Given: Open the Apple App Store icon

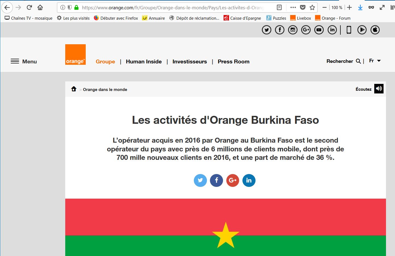Looking at the screenshot, I should [375, 30].
